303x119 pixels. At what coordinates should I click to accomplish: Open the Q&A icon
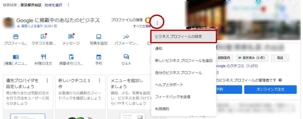(x=126, y=57)
